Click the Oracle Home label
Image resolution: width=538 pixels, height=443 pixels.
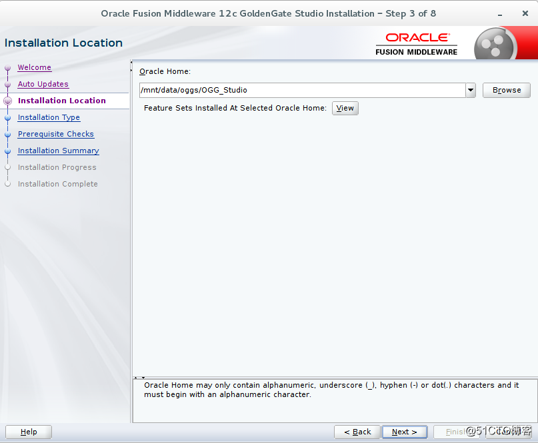(165, 71)
